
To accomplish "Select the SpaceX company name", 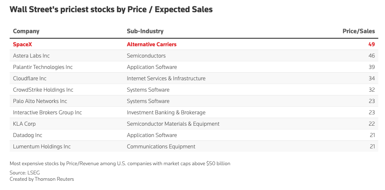I will (22, 45).
